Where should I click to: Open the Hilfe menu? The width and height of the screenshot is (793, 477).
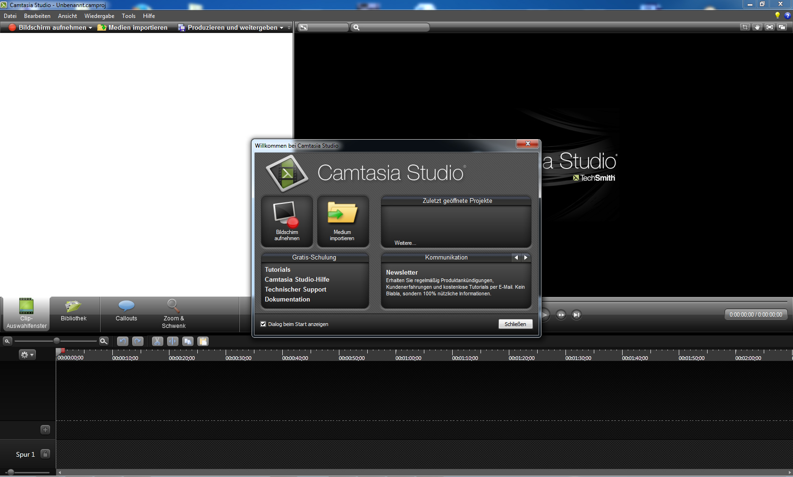(149, 16)
